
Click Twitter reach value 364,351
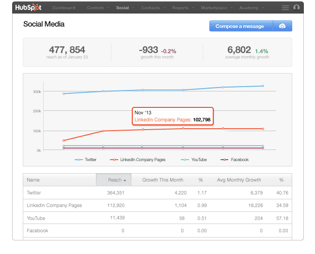pos(116,193)
